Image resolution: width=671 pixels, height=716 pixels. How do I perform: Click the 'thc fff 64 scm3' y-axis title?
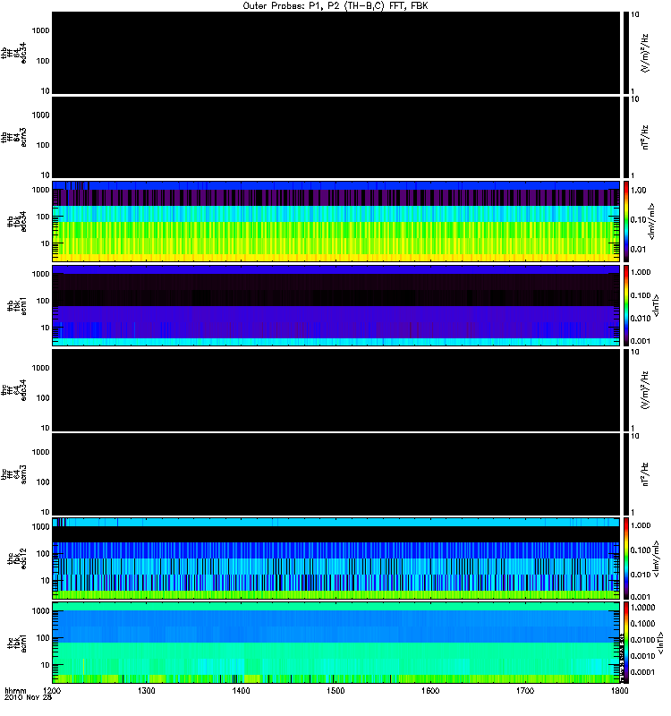click(13, 475)
